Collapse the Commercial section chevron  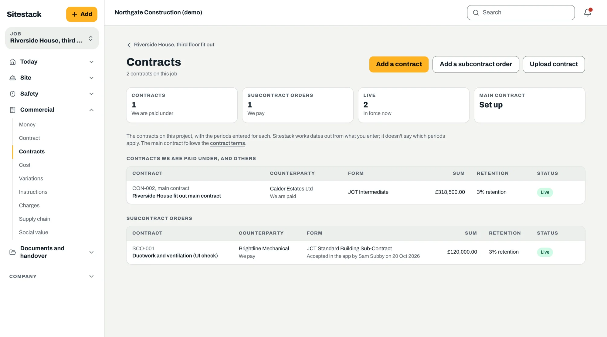click(x=91, y=110)
